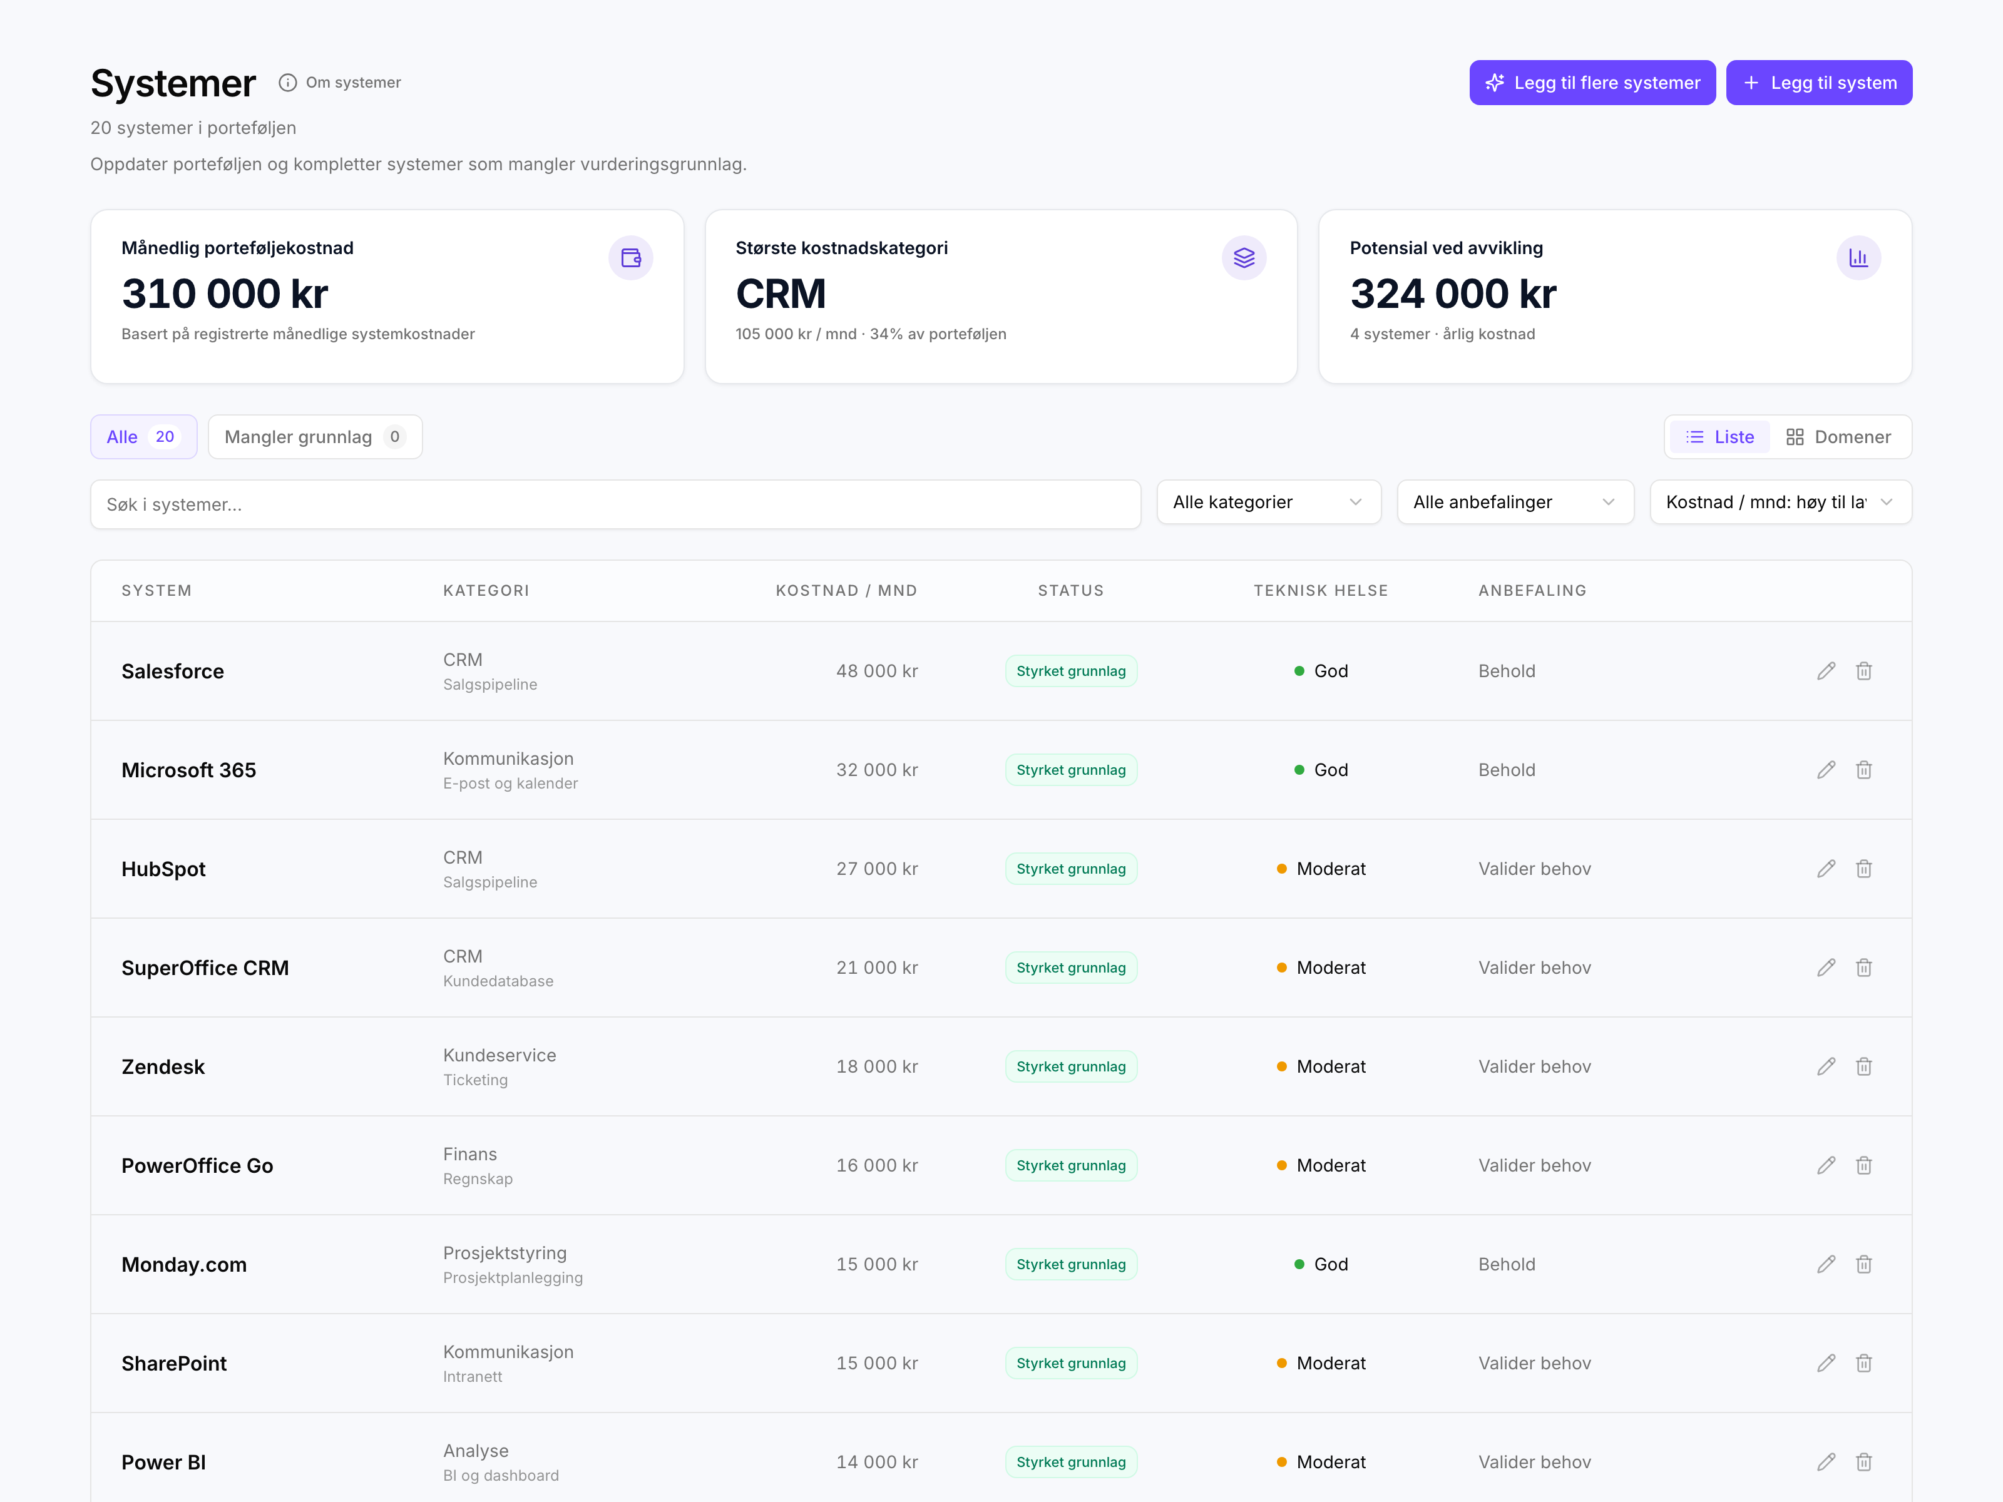Delete the Salesforce system
Screen dimensions: 2003x1502
pyautogui.click(x=1863, y=671)
